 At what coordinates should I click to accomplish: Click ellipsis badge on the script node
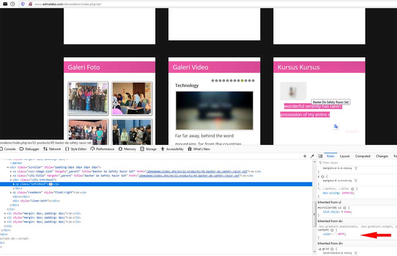click(x=13, y=239)
